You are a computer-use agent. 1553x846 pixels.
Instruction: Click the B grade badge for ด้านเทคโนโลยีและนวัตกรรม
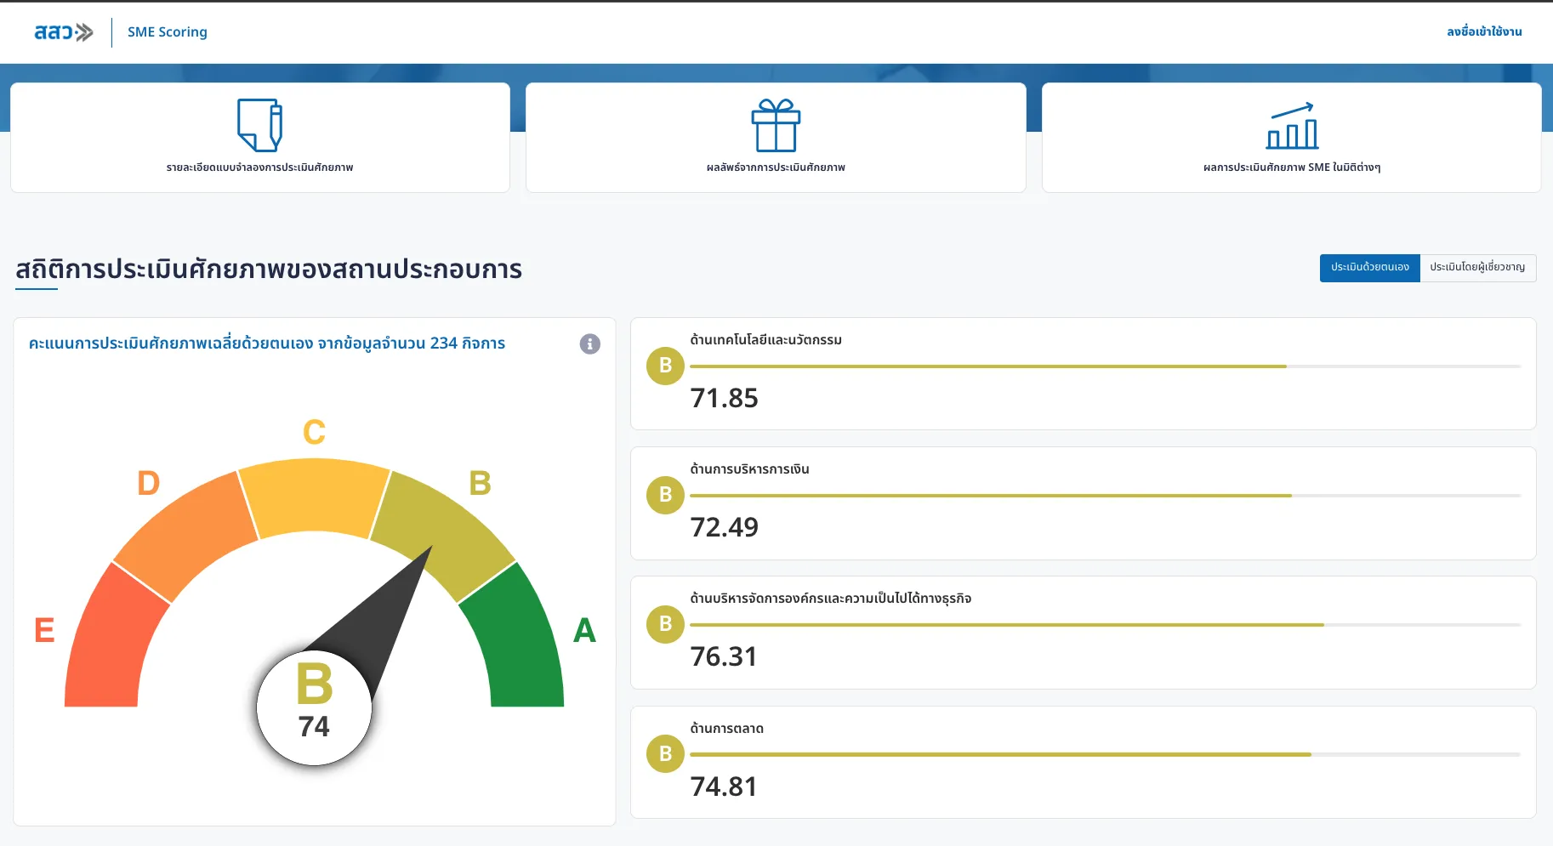tap(664, 366)
